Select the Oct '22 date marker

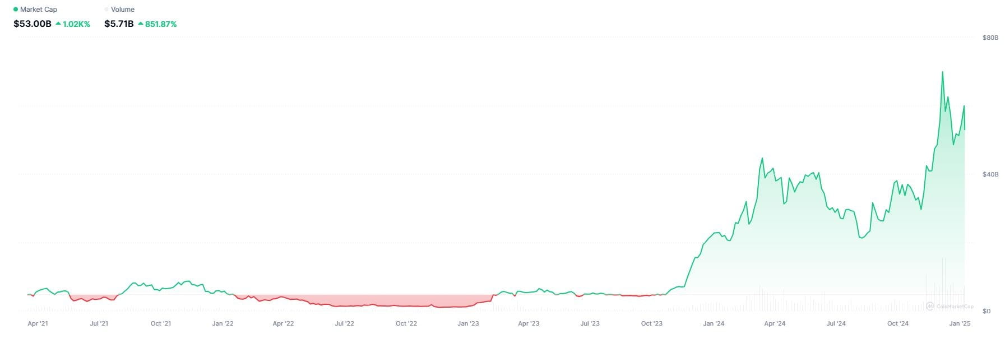(406, 323)
